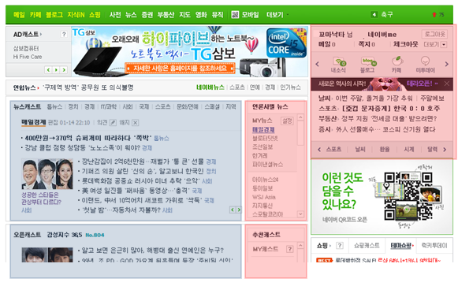This screenshot has width=458, height=286.
Task: Click the 뉴스캐스트 next page arrow
Action: click(239, 210)
